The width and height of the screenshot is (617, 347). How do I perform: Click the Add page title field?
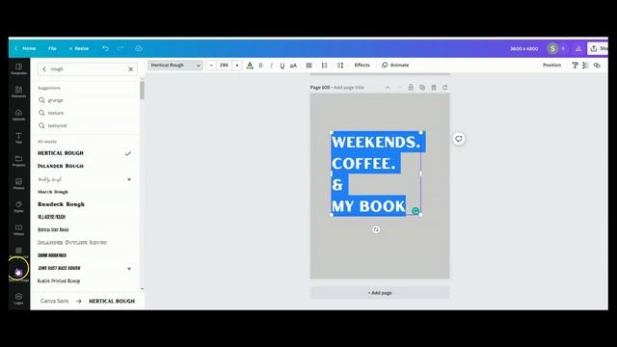(349, 88)
